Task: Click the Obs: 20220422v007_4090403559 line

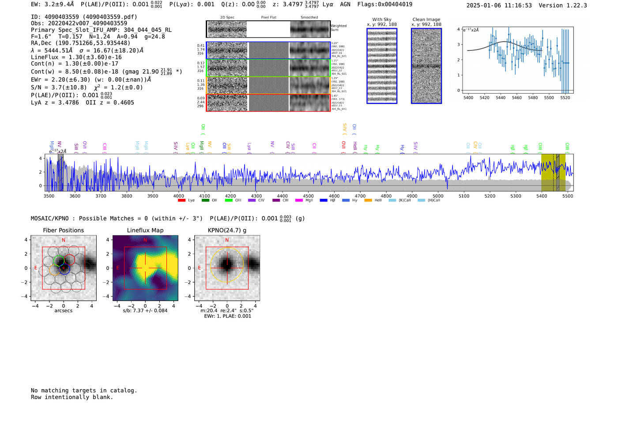Action: point(79,23)
